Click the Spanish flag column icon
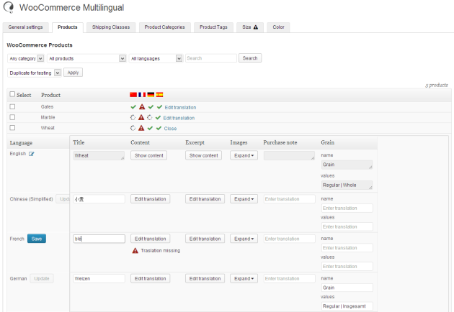This screenshot has height=312, width=454. [159, 95]
